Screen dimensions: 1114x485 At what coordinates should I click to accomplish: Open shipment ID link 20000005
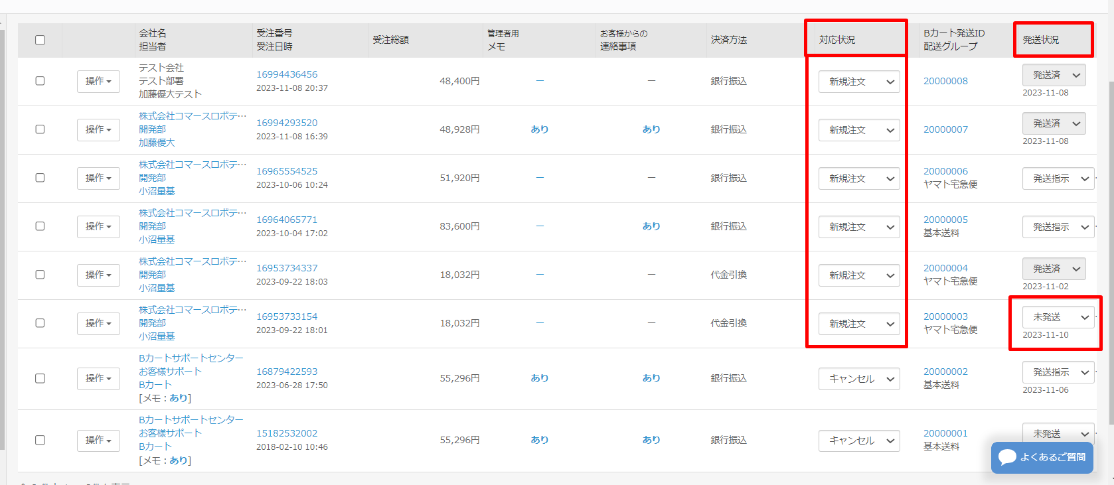pyautogui.click(x=945, y=220)
